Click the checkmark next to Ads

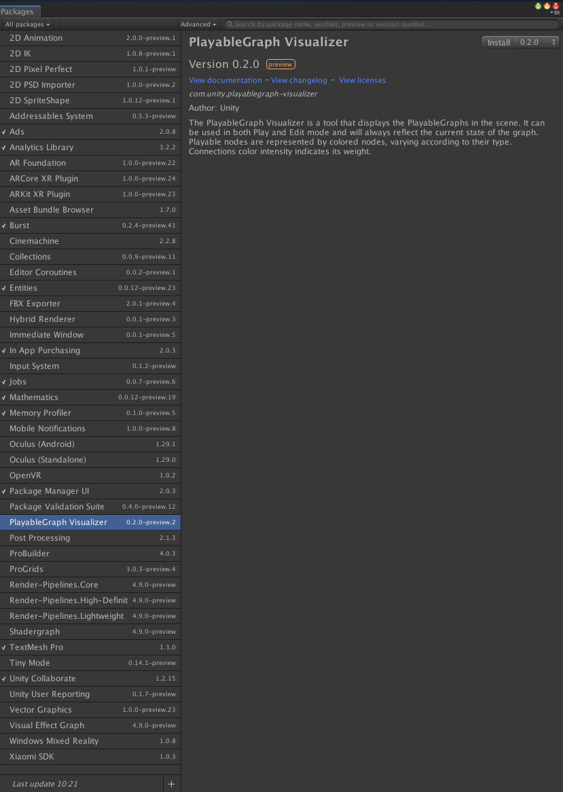coord(4,132)
